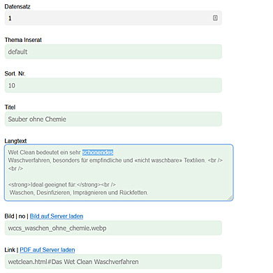Viewport: 273px width, 273px height.
Task: Click the Thema Inserat field with default
Action: 113,52
